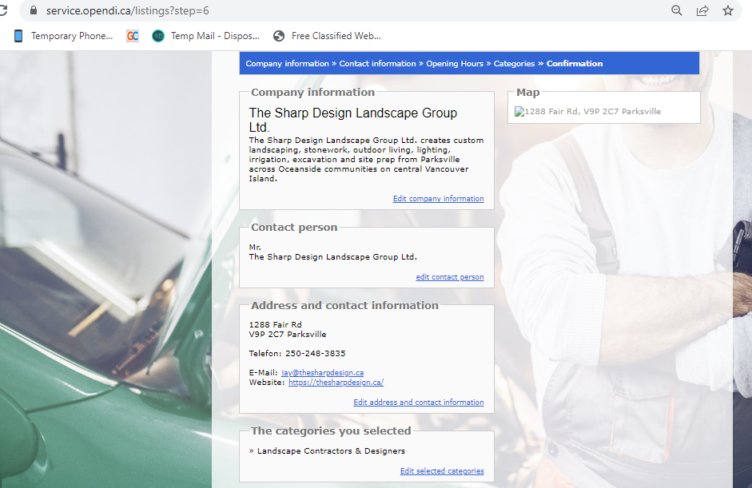752x488 pixels.
Task: Go to Categories step
Action: [514, 64]
